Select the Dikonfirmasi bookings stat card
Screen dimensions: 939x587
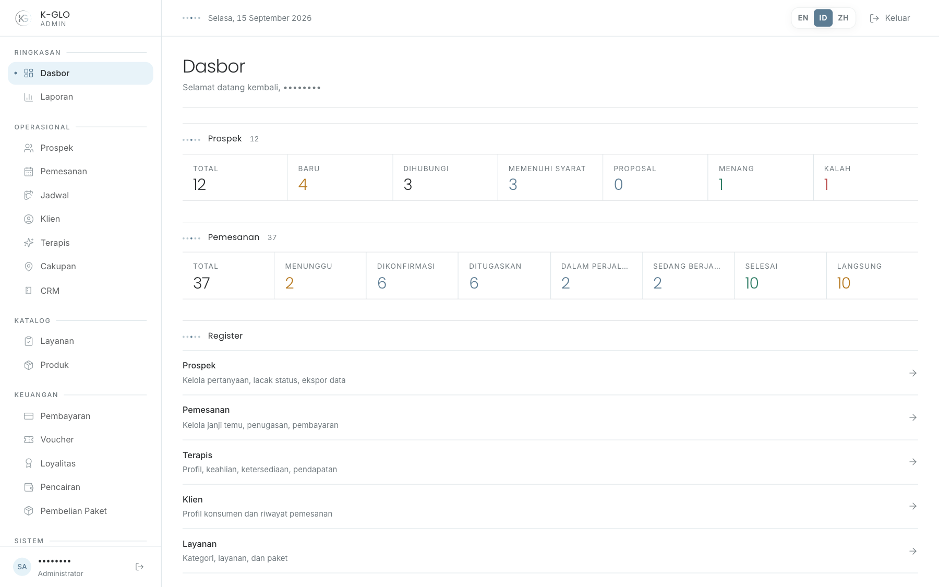(x=412, y=275)
